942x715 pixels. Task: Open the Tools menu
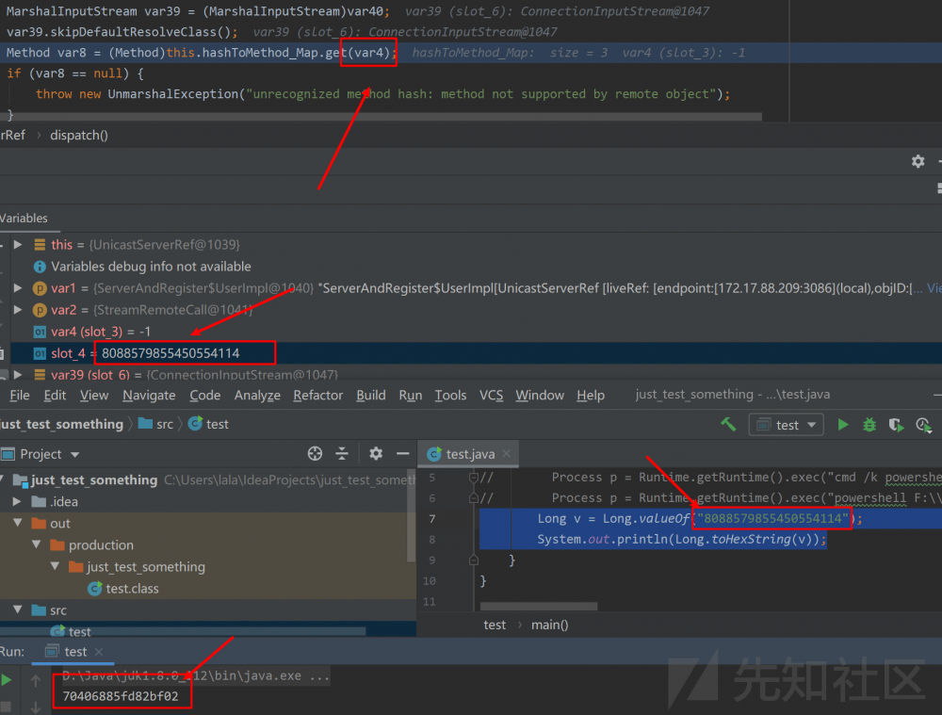(450, 396)
